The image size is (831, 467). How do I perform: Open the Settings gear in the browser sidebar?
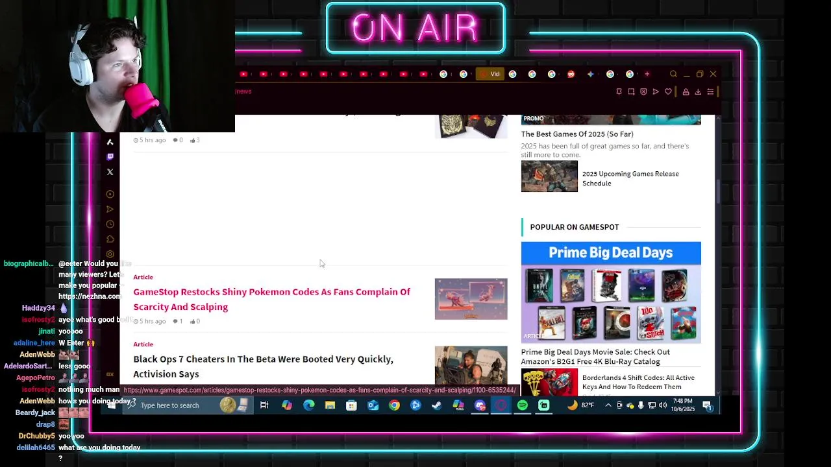click(110, 254)
